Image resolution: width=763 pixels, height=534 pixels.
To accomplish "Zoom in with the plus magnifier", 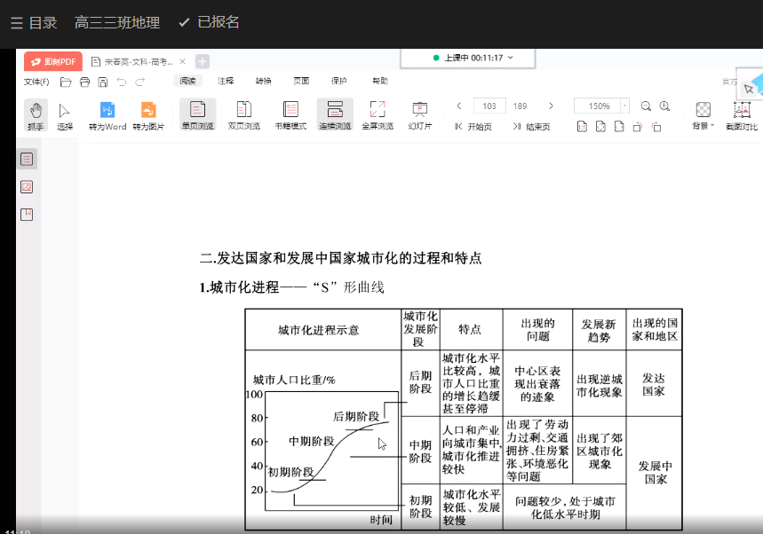I will pyautogui.click(x=664, y=106).
